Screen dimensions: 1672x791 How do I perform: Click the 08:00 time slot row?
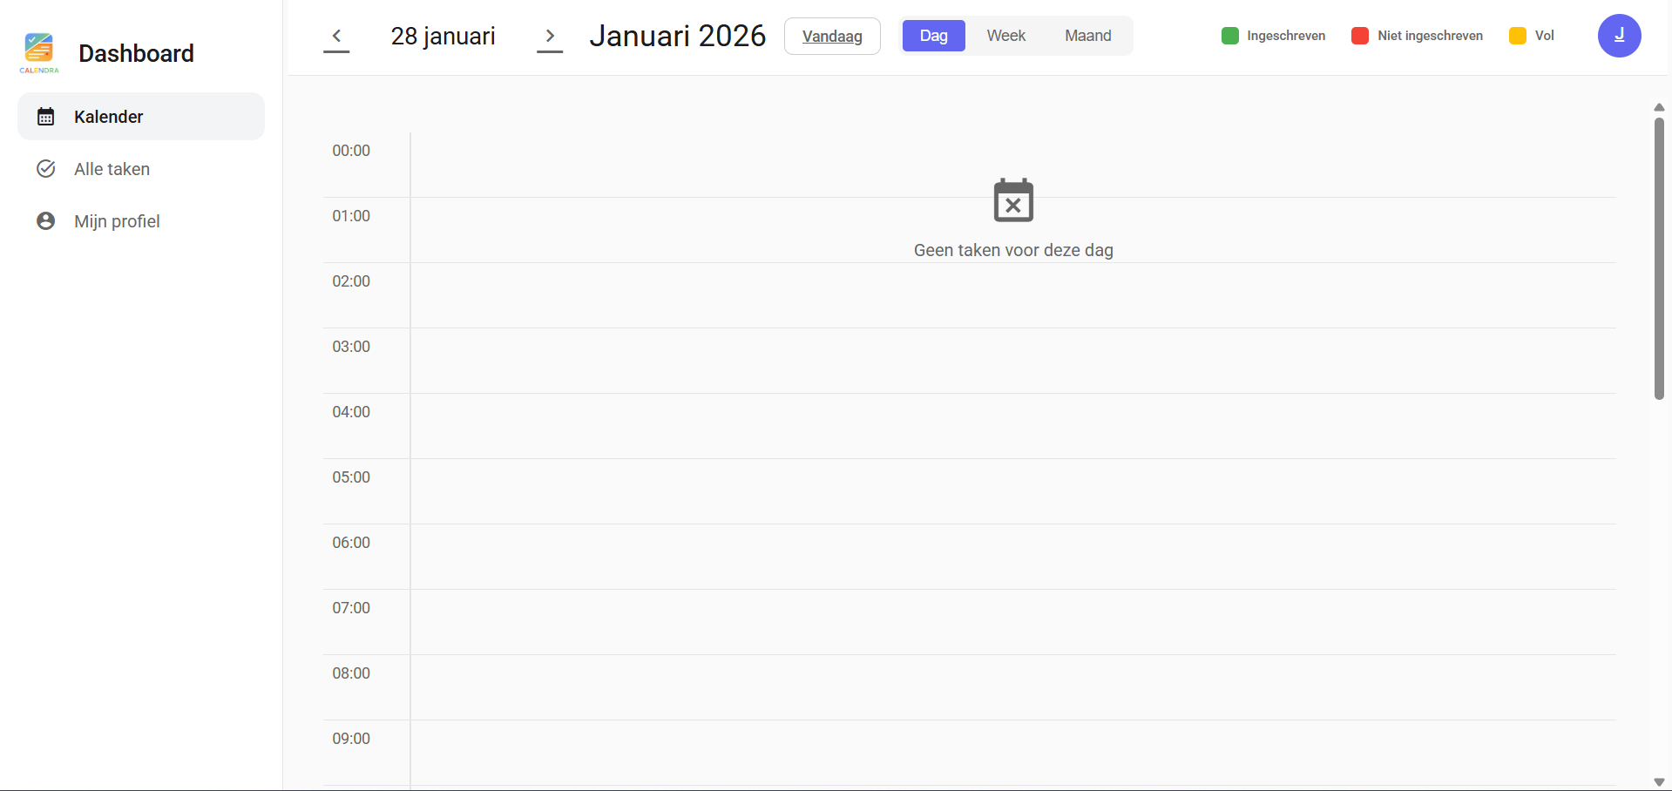point(1012,686)
